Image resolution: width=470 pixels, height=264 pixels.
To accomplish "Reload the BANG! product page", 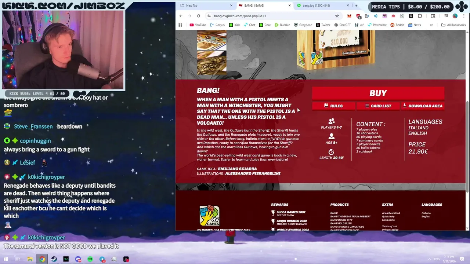I will pyautogui.click(x=198, y=16).
